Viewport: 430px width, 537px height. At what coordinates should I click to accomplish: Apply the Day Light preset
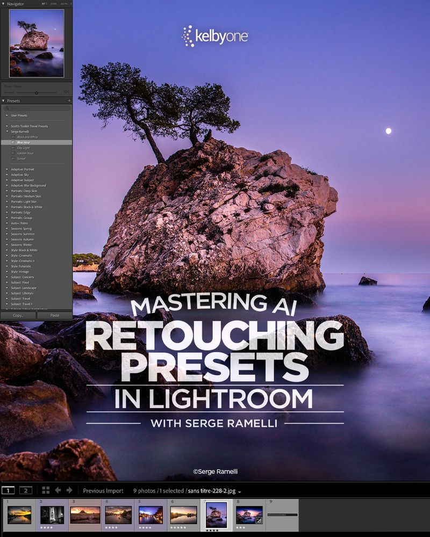23,148
